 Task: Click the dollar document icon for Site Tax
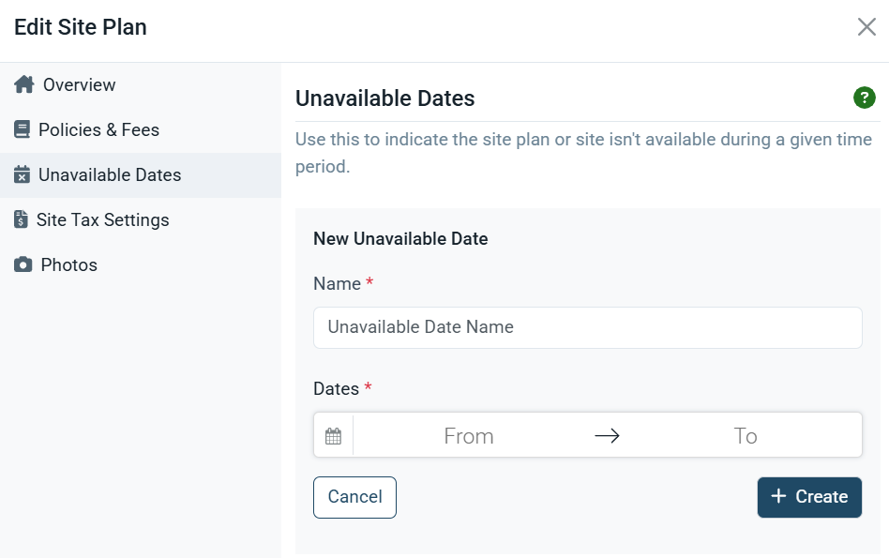click(21, 219)
